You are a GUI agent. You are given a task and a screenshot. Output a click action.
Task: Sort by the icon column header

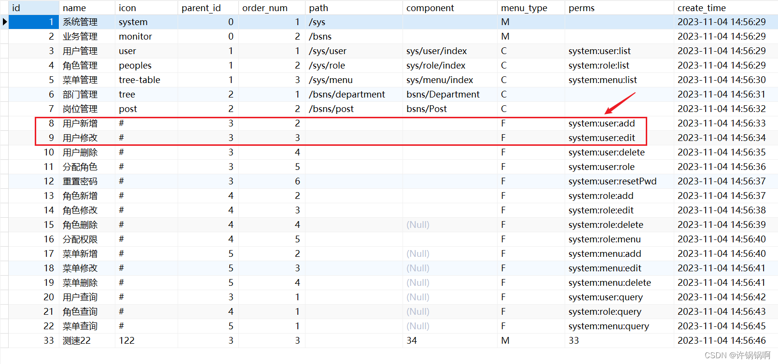click(146, 8)
